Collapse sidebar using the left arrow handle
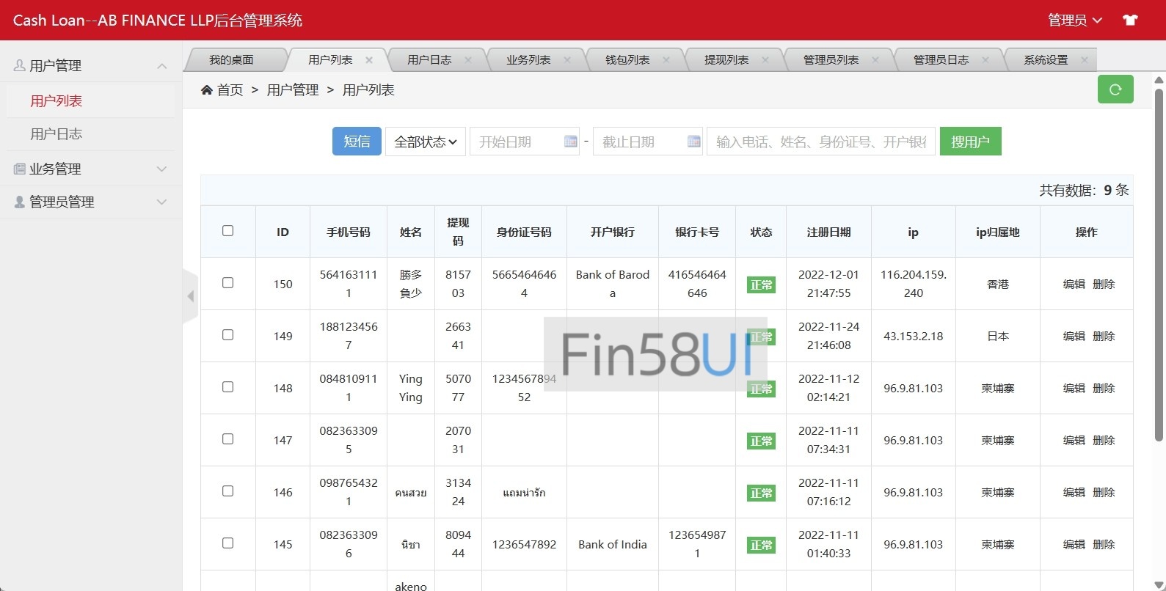 click(191, 296)
